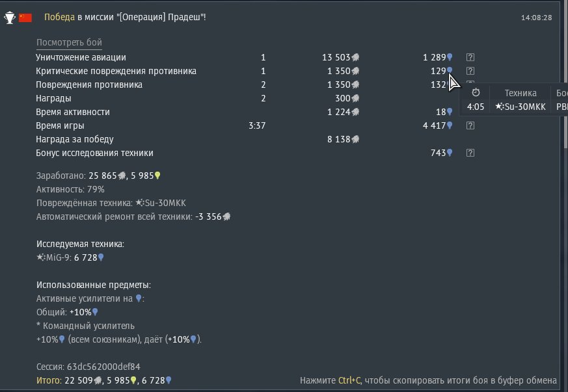Click help icon on "Время игры" row
This screenshot has height=392, width=568.
(470, 125)
